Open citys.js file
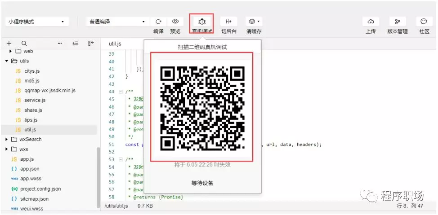This screenshot has height=215, width=438. point(32,71)
